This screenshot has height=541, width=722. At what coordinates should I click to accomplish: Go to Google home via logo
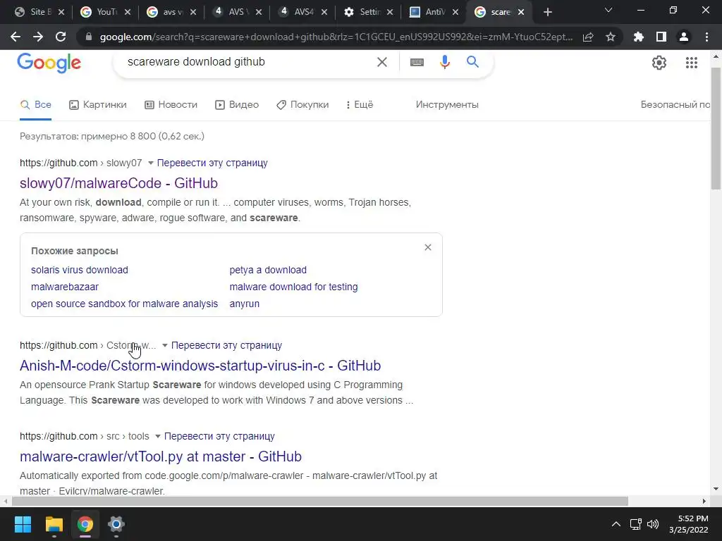[x=49, y=63]
